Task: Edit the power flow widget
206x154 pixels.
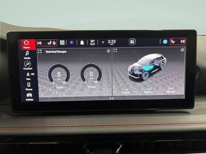Action: tap(182, 50)
